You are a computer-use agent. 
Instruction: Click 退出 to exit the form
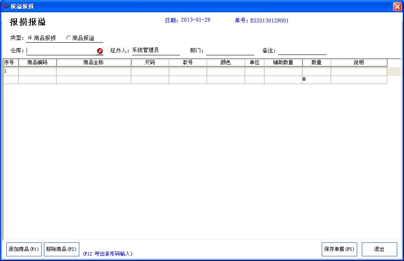point(379,249)
